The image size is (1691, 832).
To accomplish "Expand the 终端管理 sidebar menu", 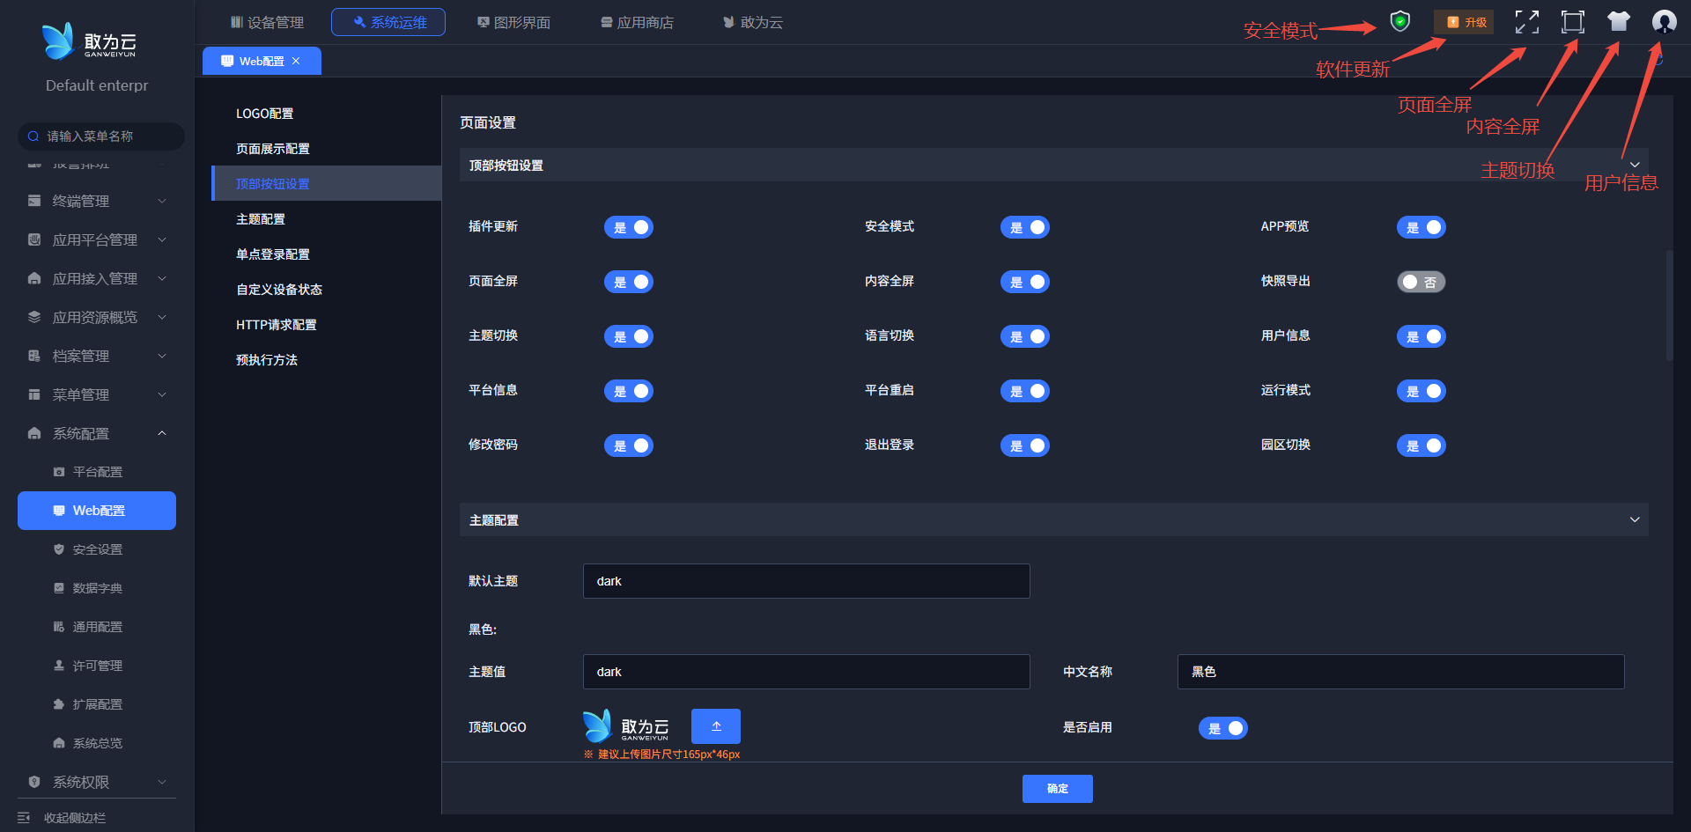I will coord(97,201).
